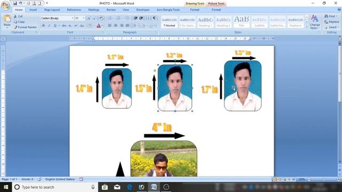Open the Mailings tab

[x=94, y=10]
